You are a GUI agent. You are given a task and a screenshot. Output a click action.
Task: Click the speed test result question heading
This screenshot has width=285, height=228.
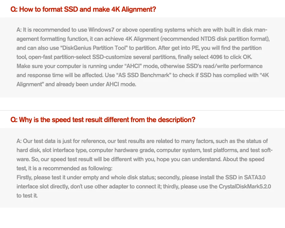click(103, 120)
